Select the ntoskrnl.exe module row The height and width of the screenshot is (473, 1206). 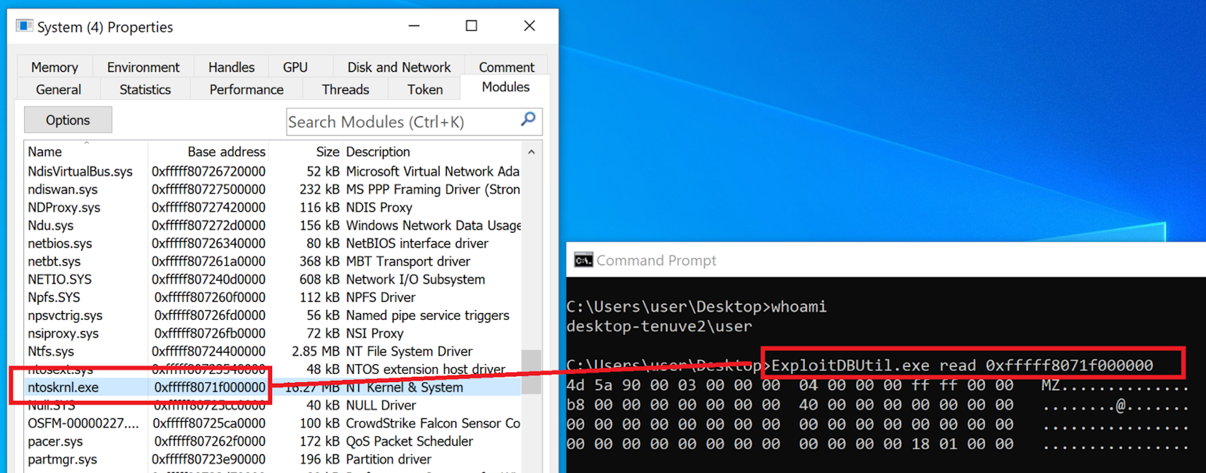63,387
